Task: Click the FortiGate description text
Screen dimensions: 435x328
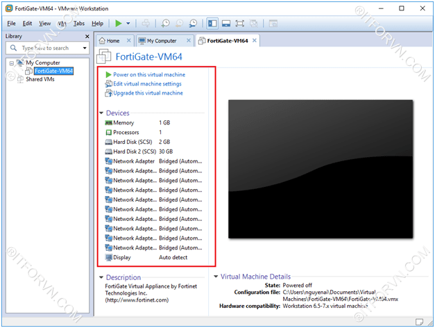Action: click(151, 293)
